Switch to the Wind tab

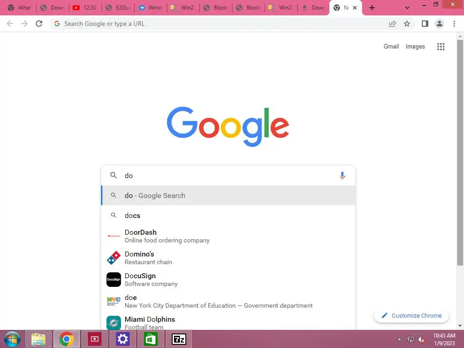(150, 8)
